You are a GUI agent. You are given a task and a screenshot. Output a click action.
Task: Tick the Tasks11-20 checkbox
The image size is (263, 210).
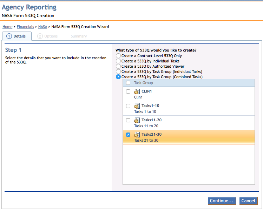(128, 120)
